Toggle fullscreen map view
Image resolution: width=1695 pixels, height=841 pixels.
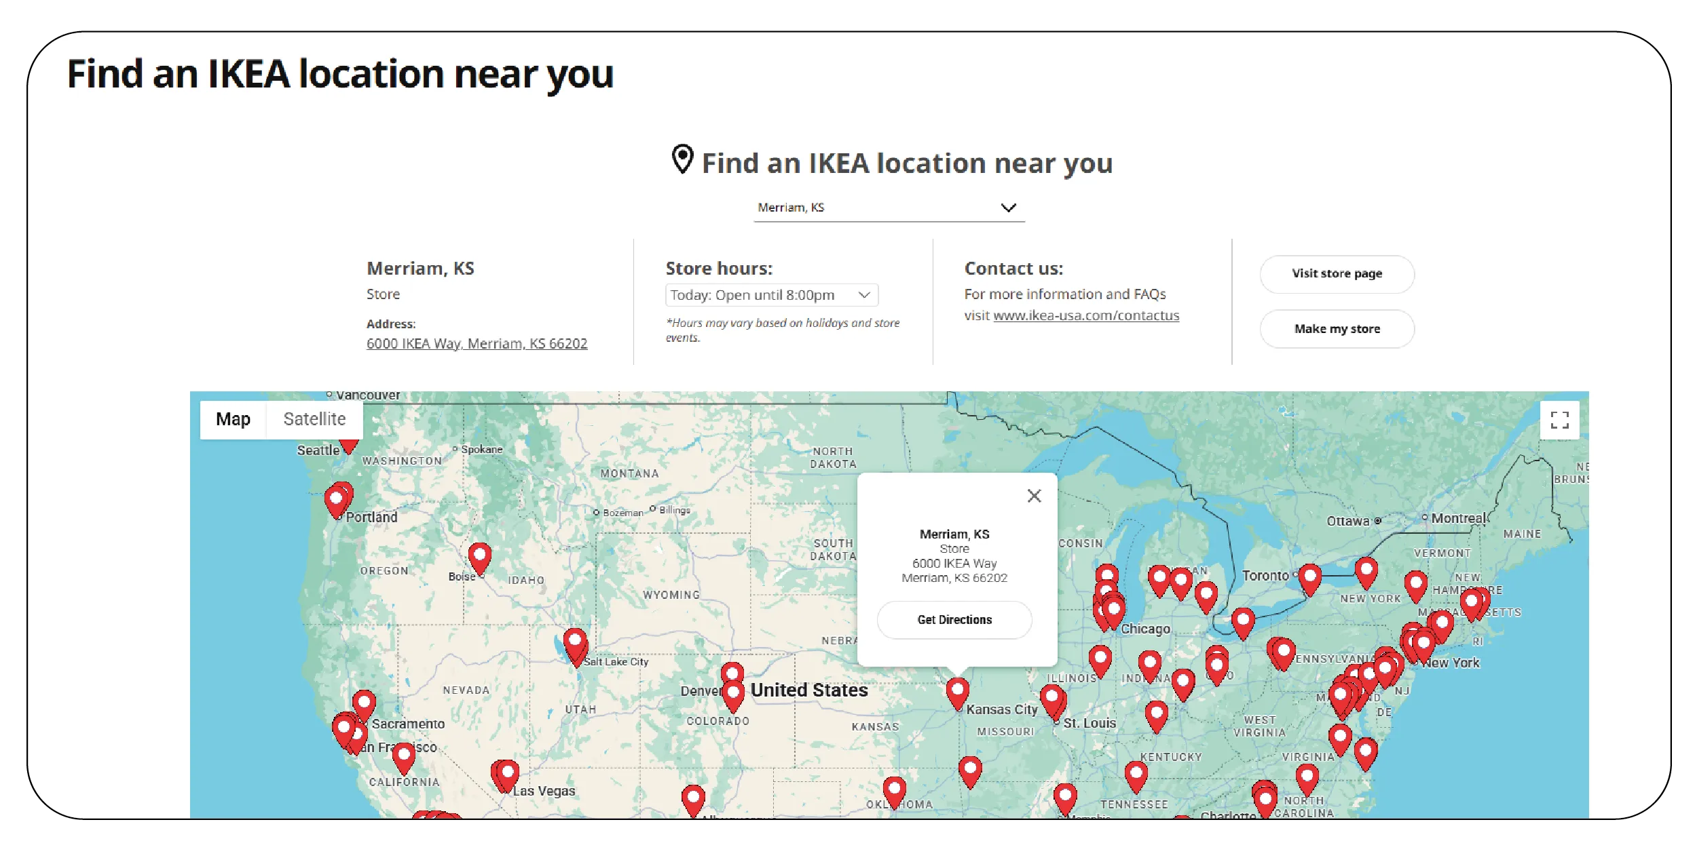pyautogui.click(x=1561, y=420)
